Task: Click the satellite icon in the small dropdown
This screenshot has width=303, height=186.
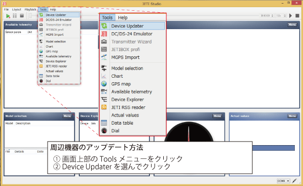Action: (x=41, y=35)
